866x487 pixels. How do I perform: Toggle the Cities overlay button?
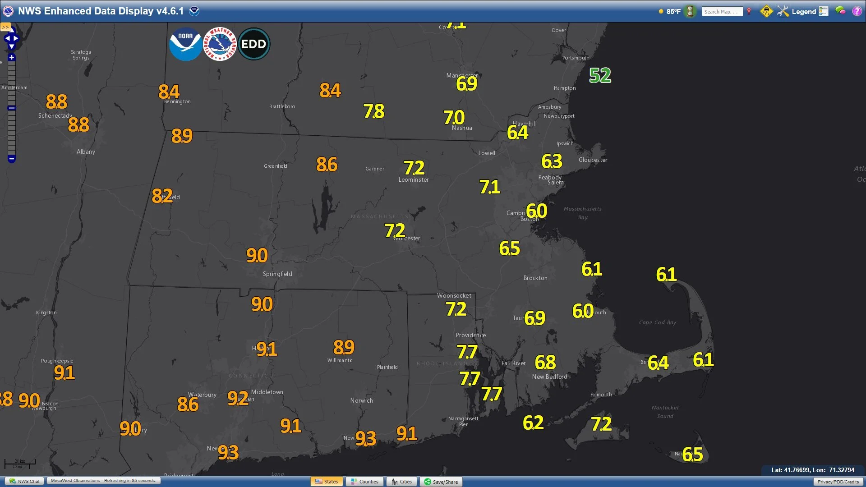tap(401, 482)
